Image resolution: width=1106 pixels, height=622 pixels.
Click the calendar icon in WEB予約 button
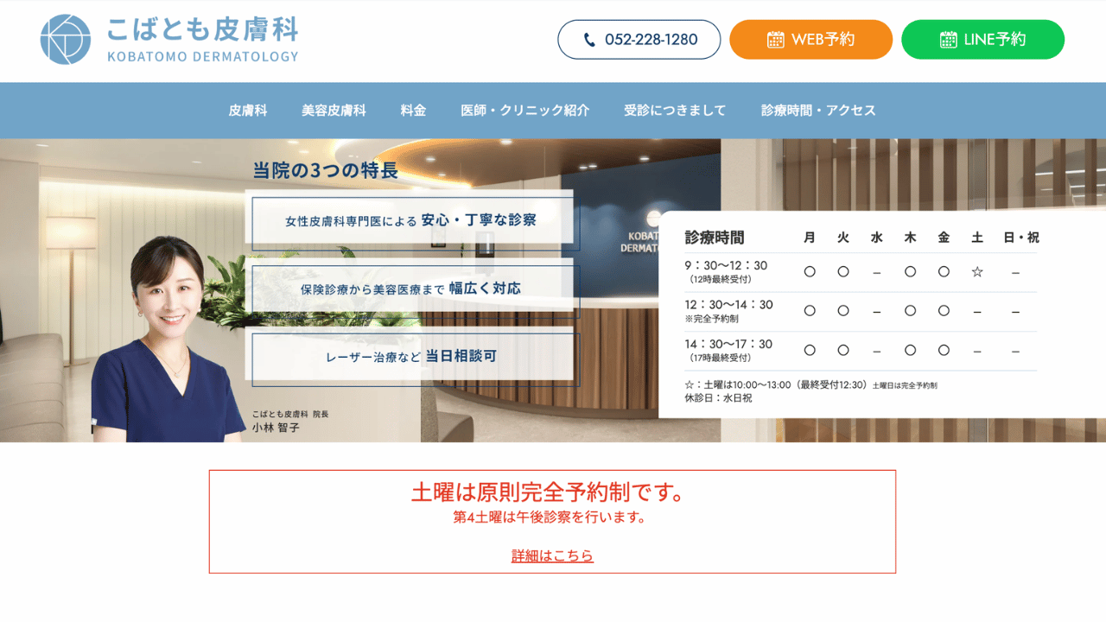776,40
